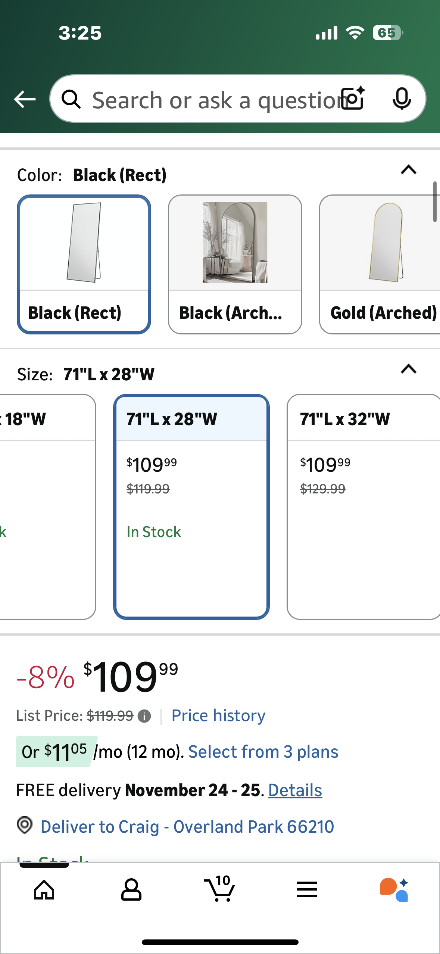Image resolution: width=440 pixels, height=954 pixels.
Task: Select the 71"L x 32"W size option
Action: [364, 506]
